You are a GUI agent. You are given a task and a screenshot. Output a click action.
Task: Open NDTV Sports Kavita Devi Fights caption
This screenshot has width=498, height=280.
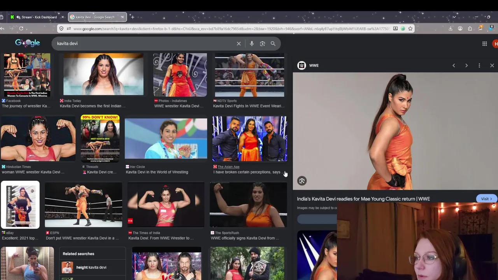click(249, 106)
